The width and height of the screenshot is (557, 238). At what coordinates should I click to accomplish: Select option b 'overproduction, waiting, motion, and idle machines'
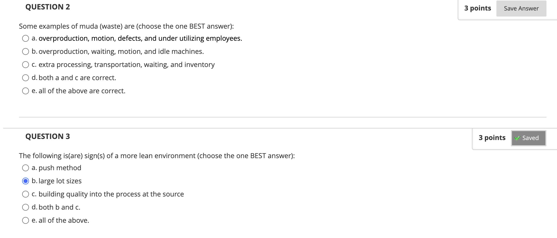[x=25, y=51]
